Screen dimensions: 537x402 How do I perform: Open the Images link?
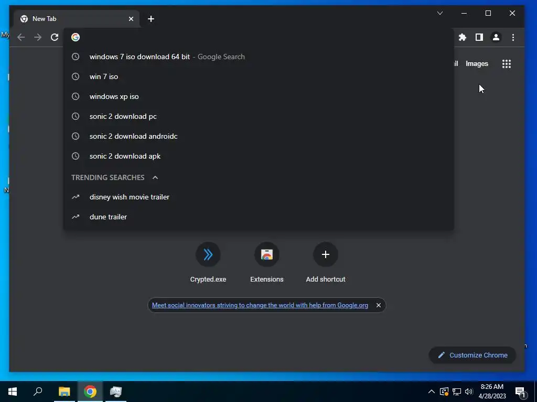click(477, 64)
